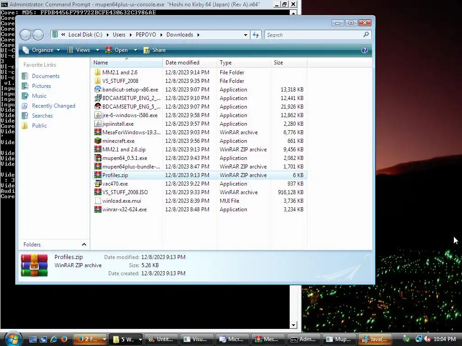Click the Explorer forward navigation button
Screen dimensions: 462x346
(38, 35)
